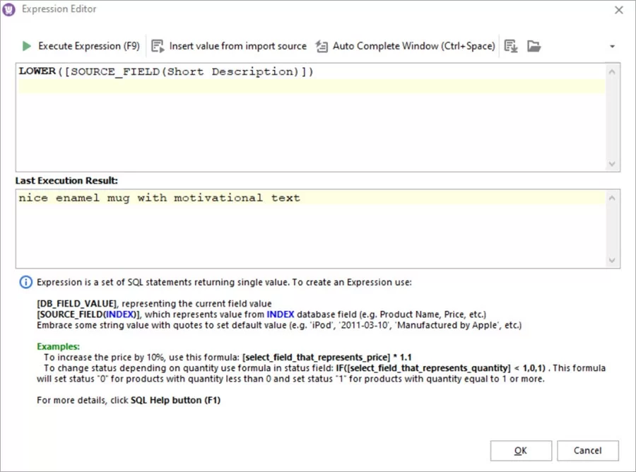Screen dimensions: 636x472
Task: Click the down arrow of the expression editor scrollbar
Action: tap(612, 164)
